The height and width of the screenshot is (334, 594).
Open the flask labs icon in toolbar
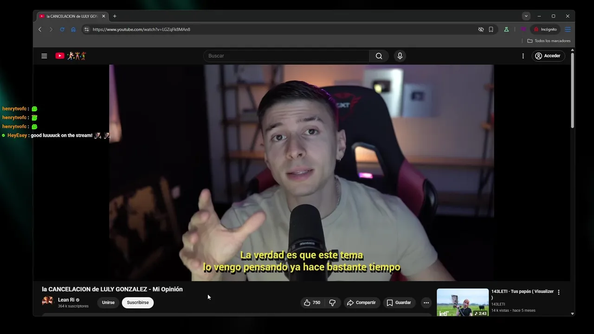(x=506, y=29)
